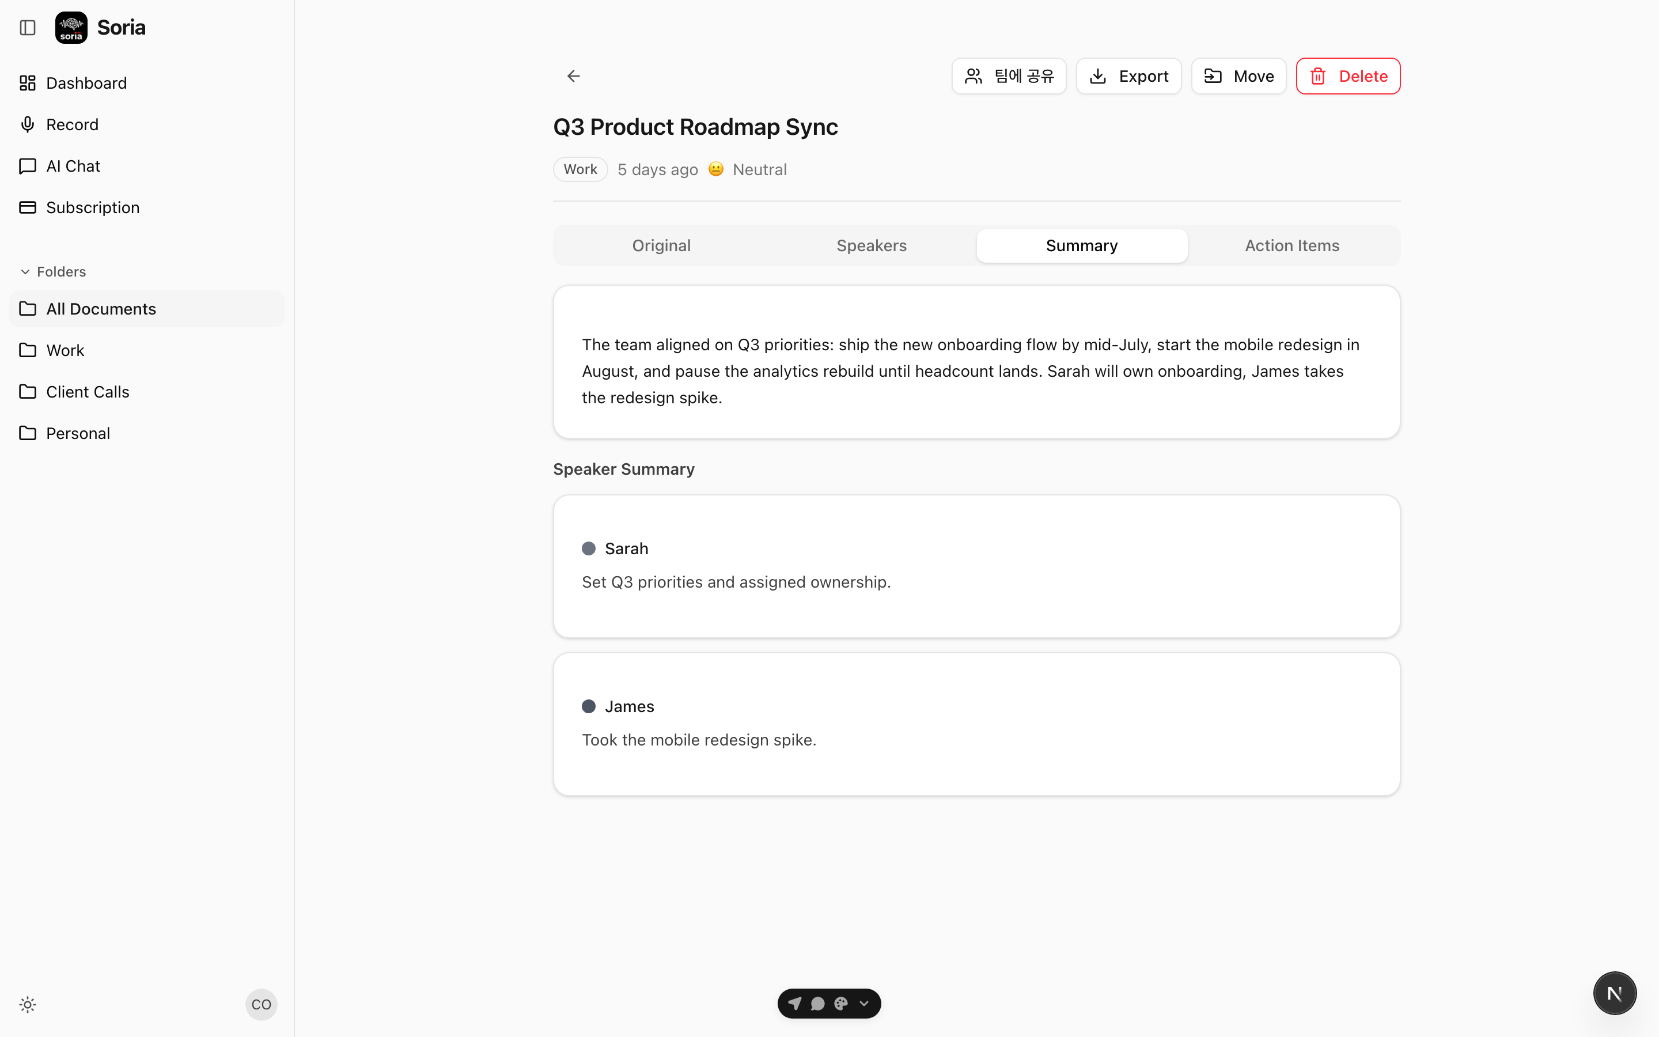The image size is (1659, 1037).
Task: Open AI Chat
Action: [x=147, y=166]
